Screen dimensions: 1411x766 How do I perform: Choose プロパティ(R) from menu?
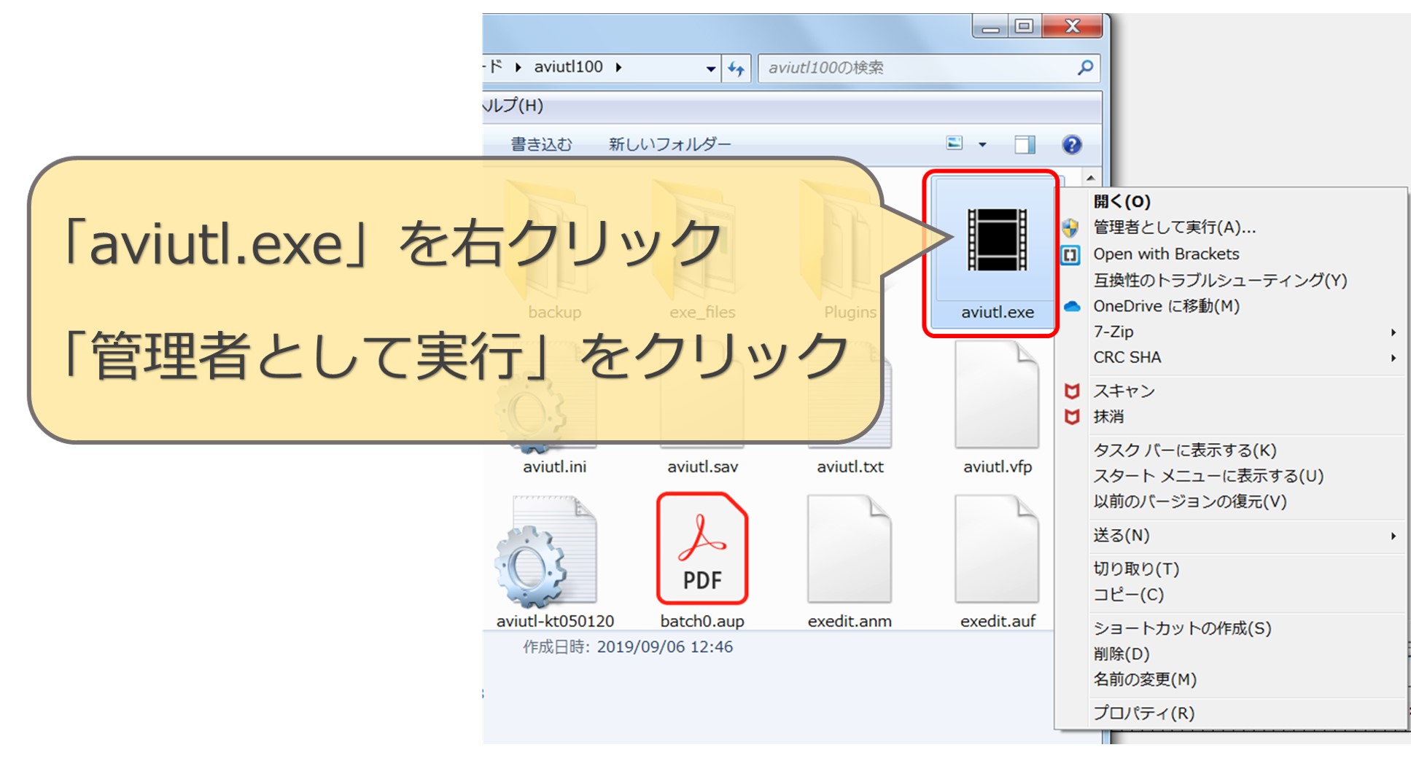pyautogui.click(x=1143, y=713)
